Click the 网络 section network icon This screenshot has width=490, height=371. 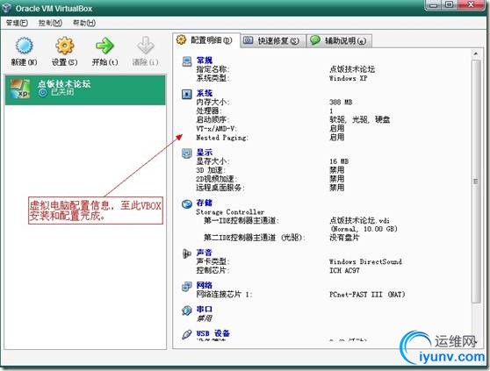click(187, 286)
